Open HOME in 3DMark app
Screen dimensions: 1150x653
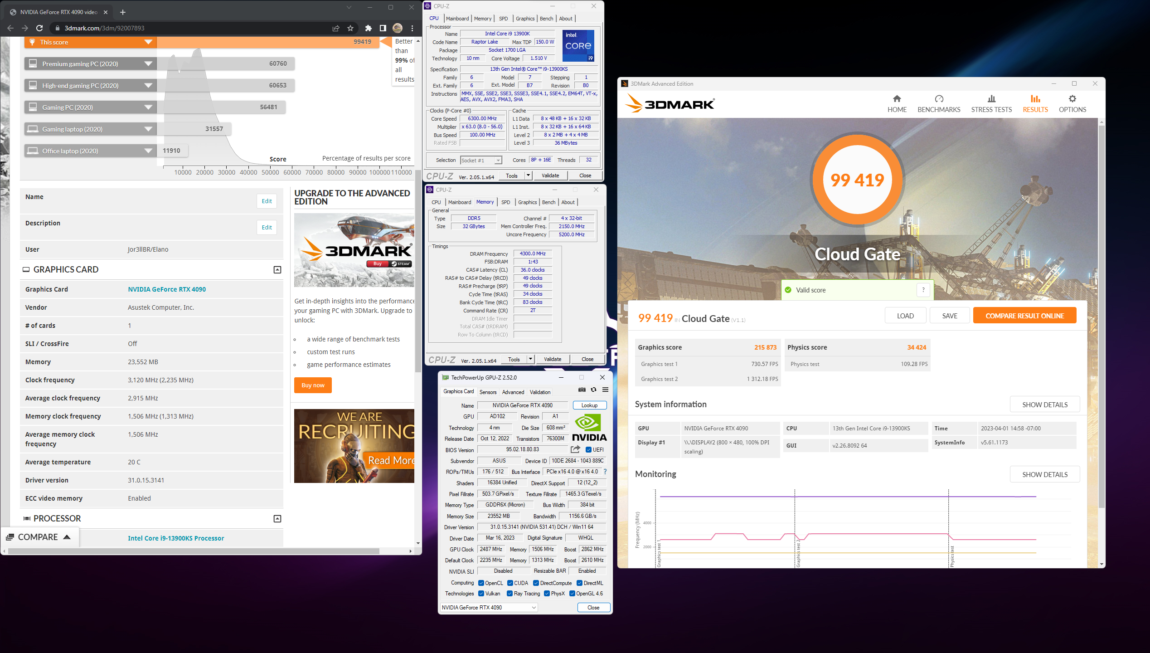[x=897, y=104]
